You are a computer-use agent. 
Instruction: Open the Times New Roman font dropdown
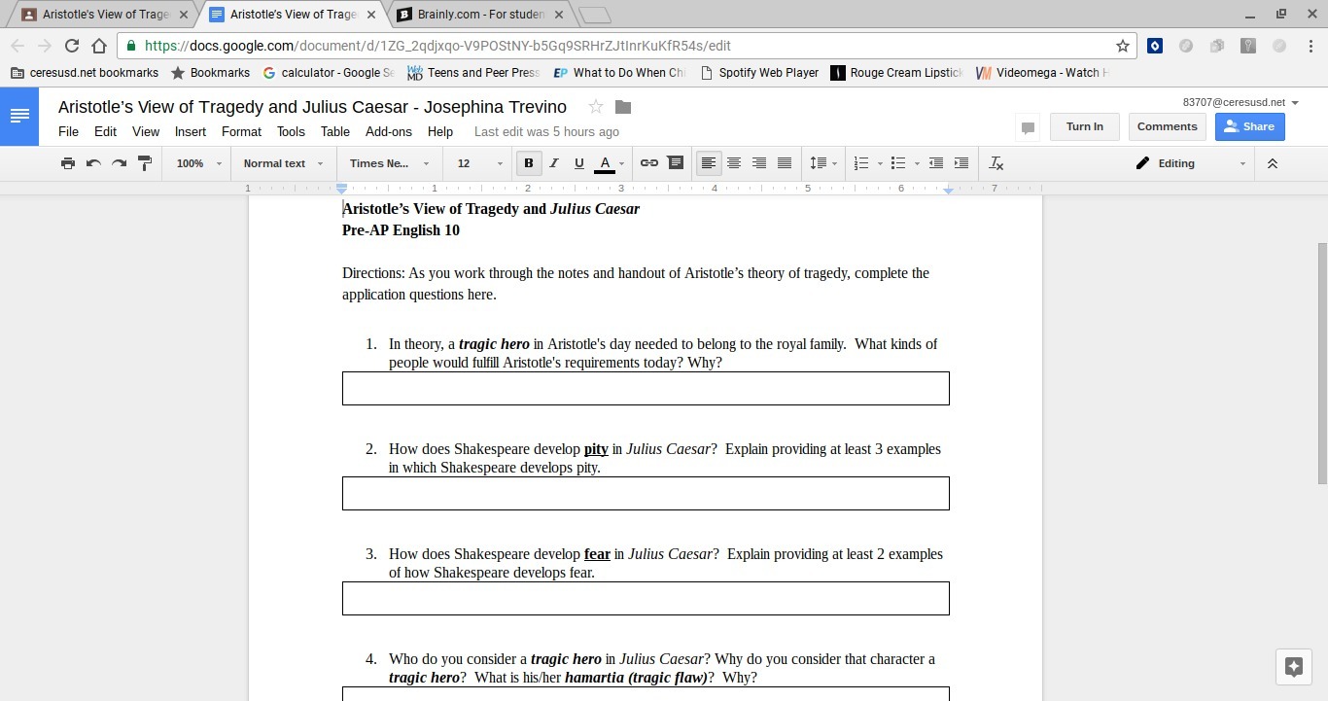(x=389, y=163)
